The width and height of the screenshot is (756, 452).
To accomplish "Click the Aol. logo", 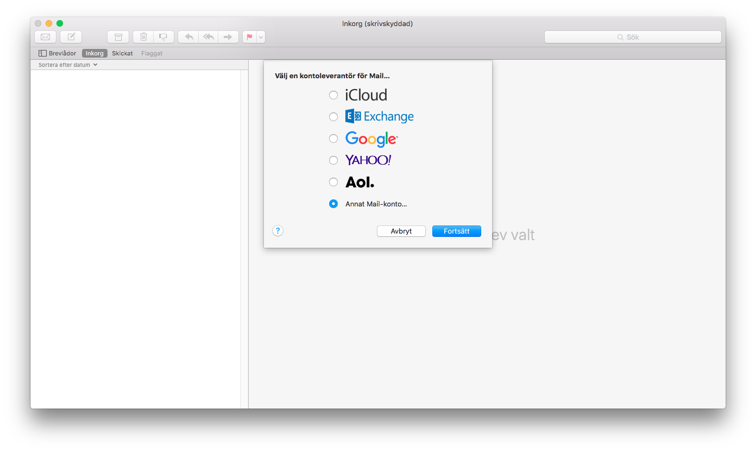I will click(360, 182).
